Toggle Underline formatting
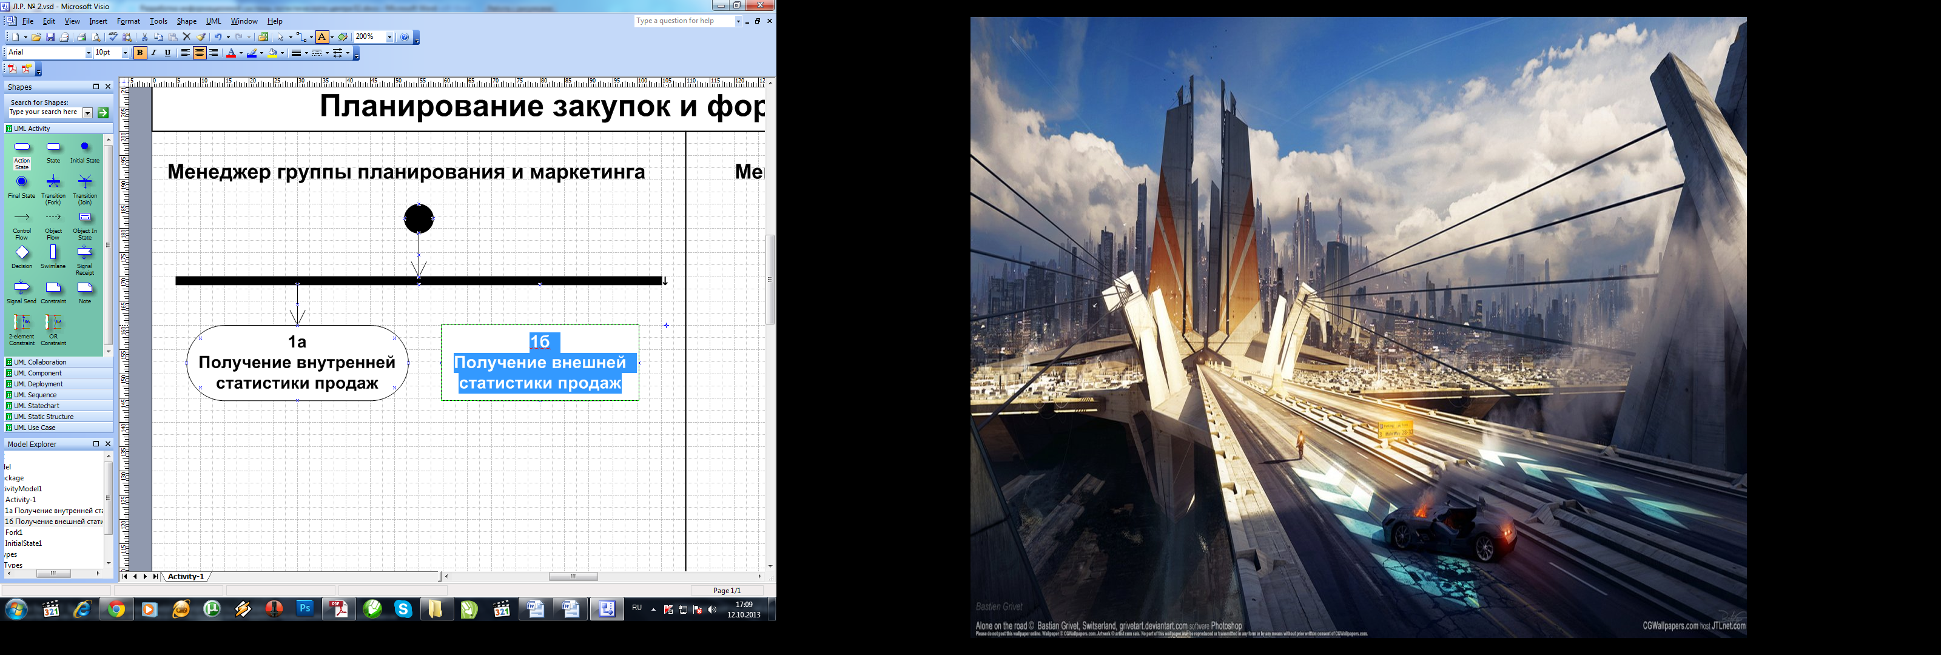Image resolution: width=1941 pixels, height=655 pixels. click(168, 53)
